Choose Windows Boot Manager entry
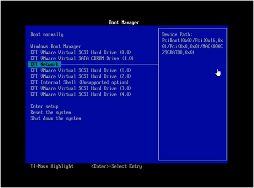The image size is (254, 188). (56, 47)
